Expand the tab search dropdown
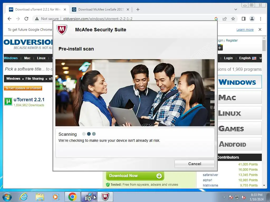Viewport: 270px width, 202px height. click(x=236, y=9)
